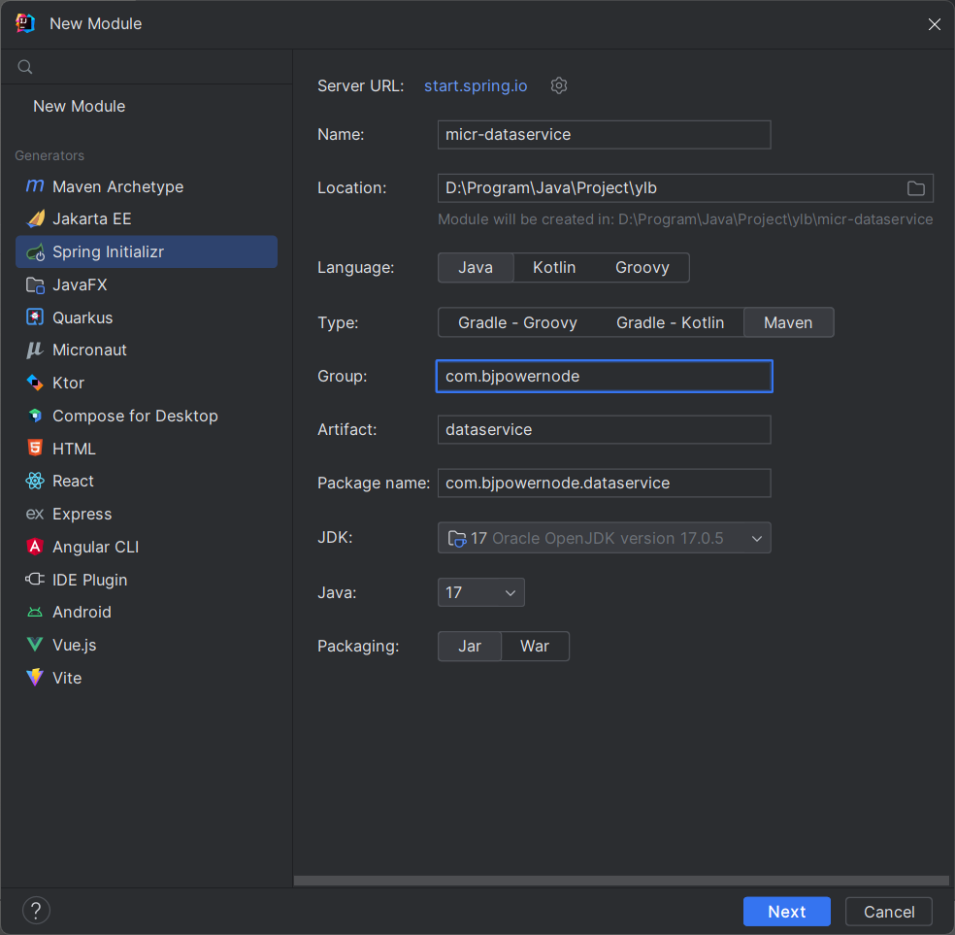The width and height of the screenshot is (955, 935).
Task: Click the Package name input field
Action: click(605, 483)
